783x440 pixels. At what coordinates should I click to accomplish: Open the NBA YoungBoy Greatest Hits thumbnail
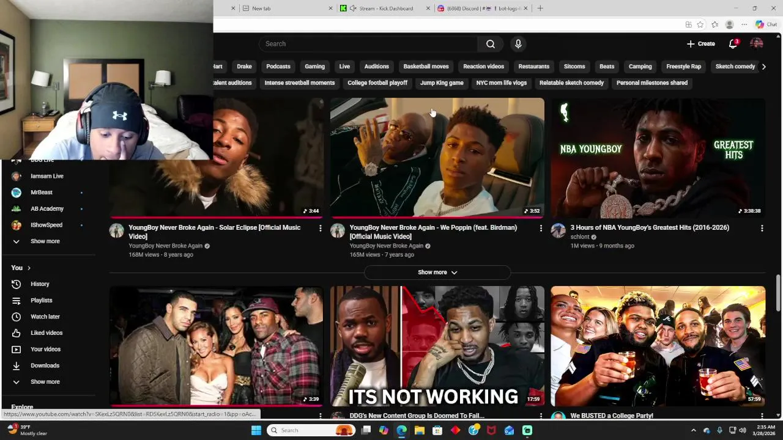(x=658, y=158)
